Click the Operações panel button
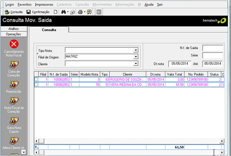This screenshot has height=156, width=231. 14,34
